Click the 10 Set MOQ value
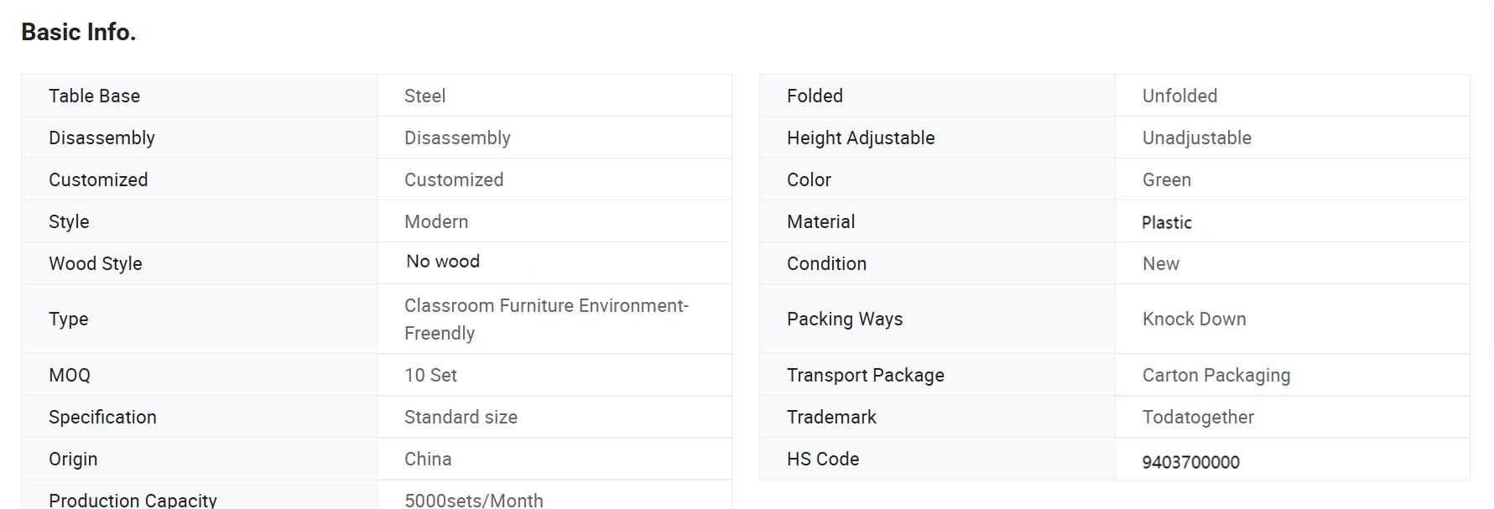1494x509 pixels. pos(430,375)
